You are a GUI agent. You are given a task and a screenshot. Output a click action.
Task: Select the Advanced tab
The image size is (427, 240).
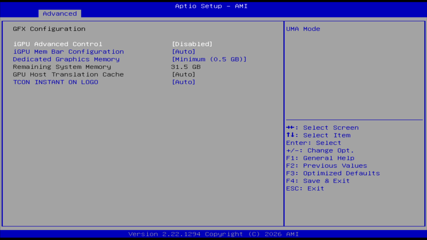tap(60, 14)
